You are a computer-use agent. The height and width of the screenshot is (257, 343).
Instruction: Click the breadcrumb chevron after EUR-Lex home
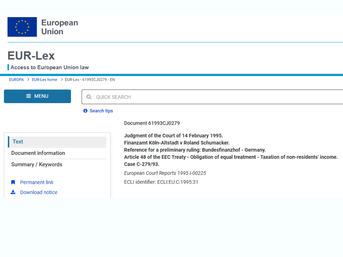coord(62,80)
